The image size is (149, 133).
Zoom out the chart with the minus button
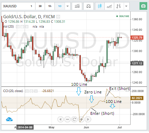tap(67, 119)
